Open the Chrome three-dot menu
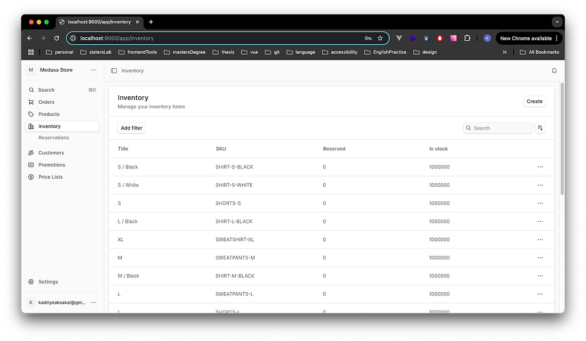The image size is (586, 341). click(556, 38)
